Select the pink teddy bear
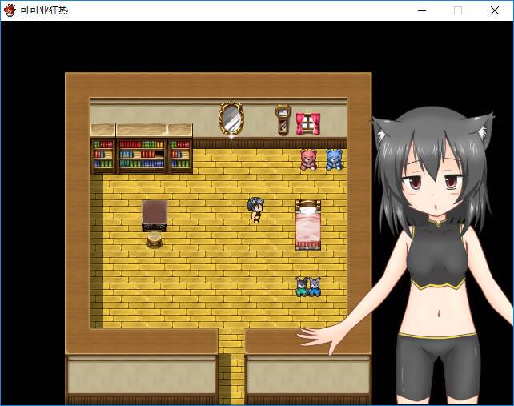This screenshot has height=406, width=514. (x=308, y=159)
